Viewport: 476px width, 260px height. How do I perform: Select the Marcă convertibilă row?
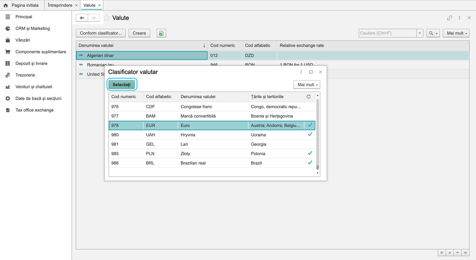click(212, 116)
